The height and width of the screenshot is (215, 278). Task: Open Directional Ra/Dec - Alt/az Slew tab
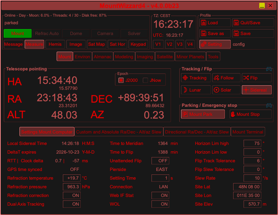point(197,132)
